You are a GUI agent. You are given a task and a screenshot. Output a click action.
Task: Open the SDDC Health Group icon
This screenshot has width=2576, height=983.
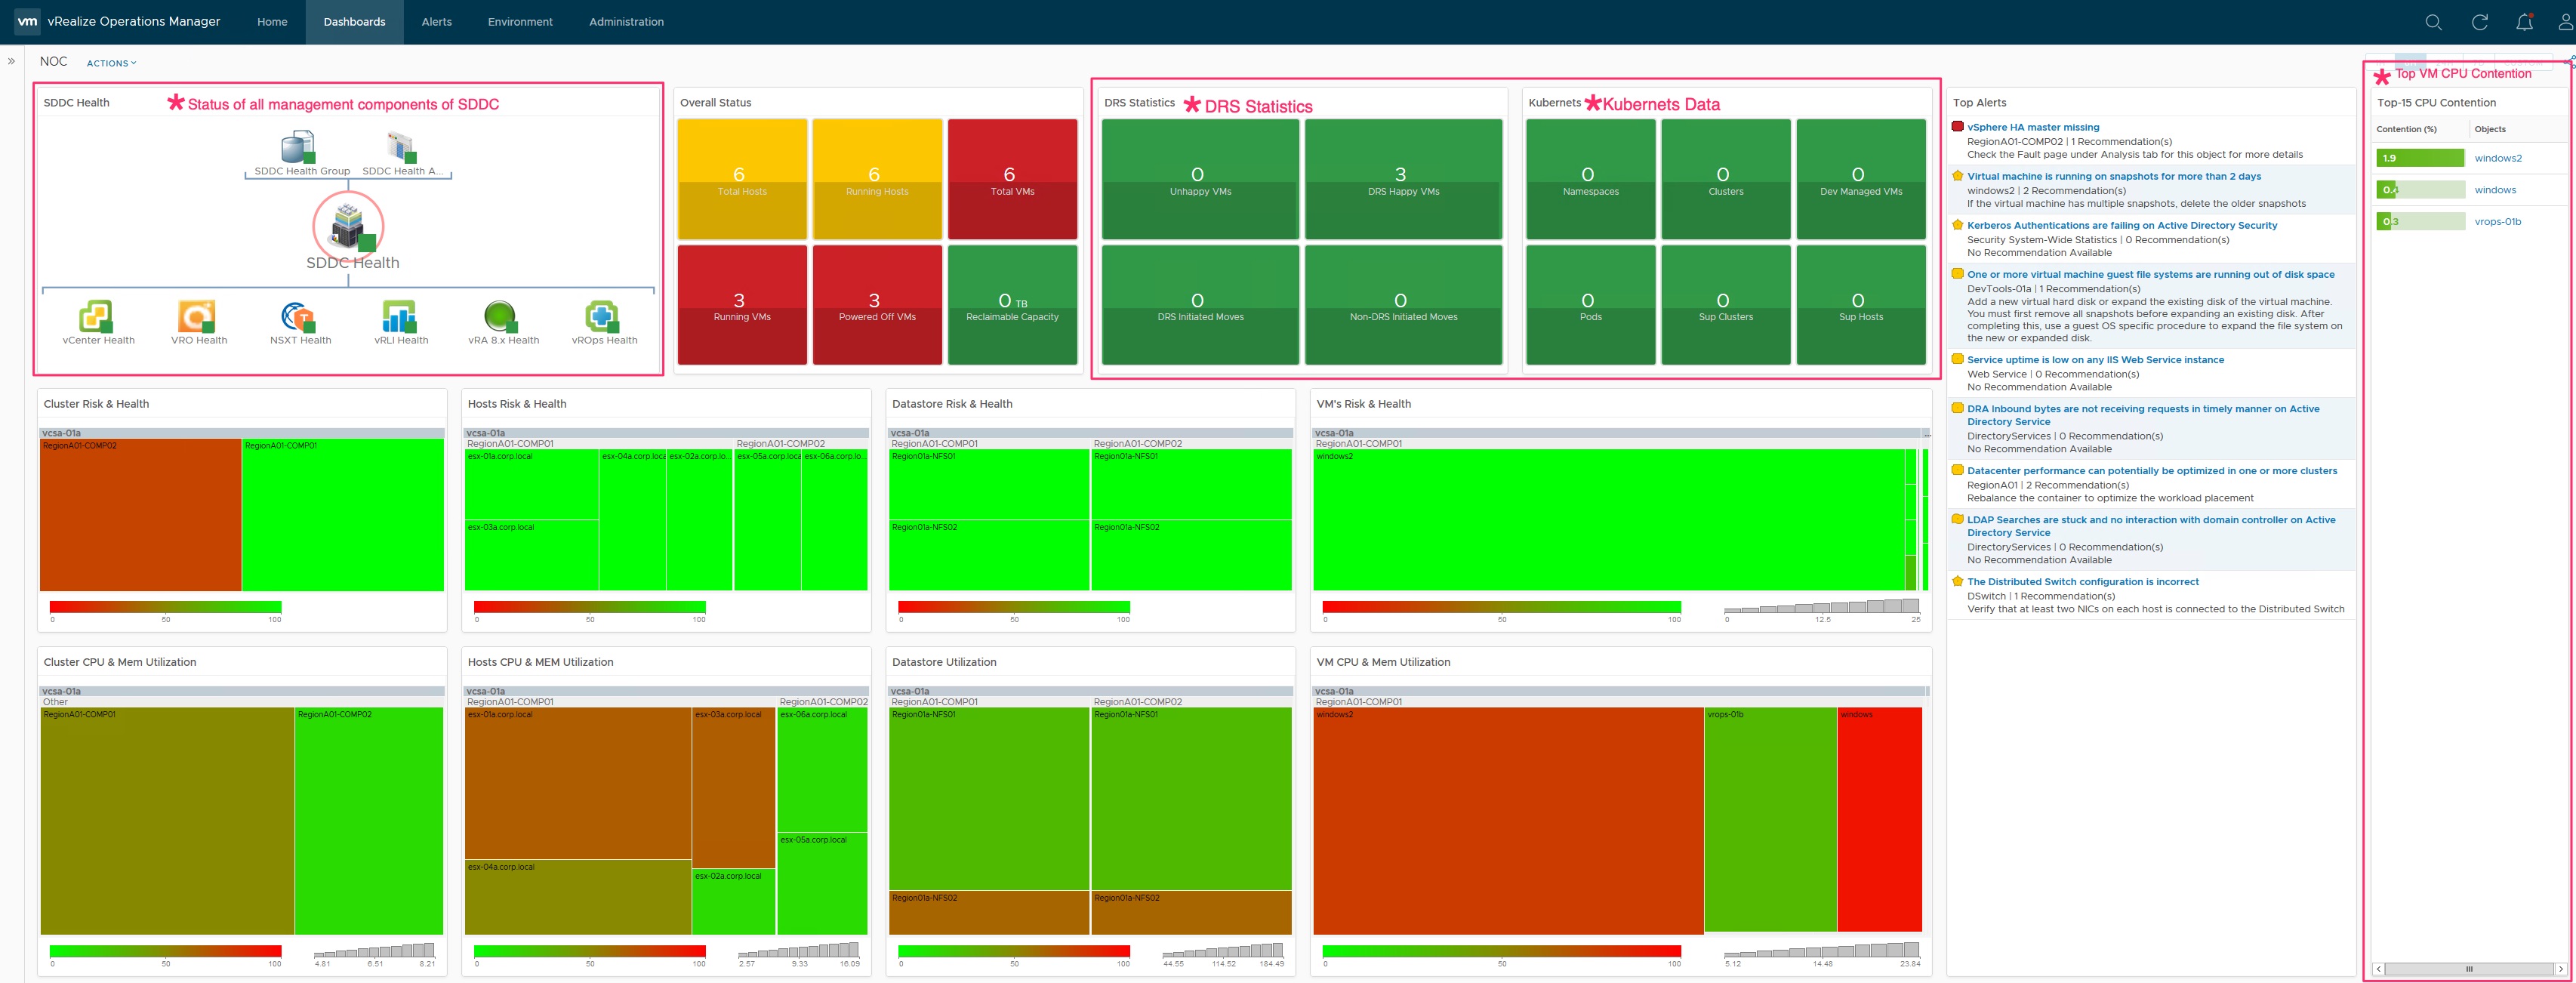coord(298,149)
